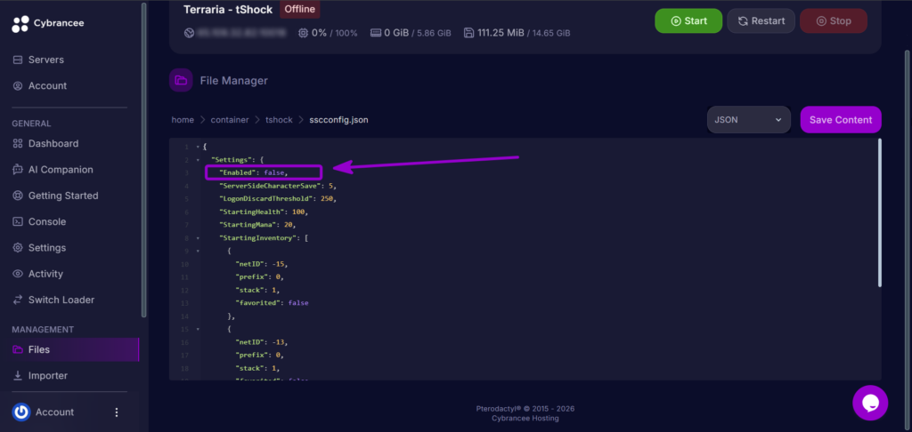Go to the container breadcrumb folder
Image resolution: width=912 pixels, height=432 pixels.
click(x=230, y=120)
